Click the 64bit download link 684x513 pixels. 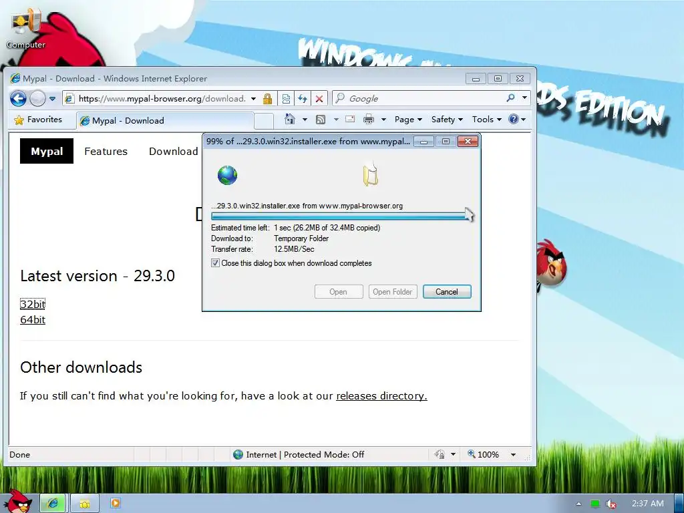point(33,319)
